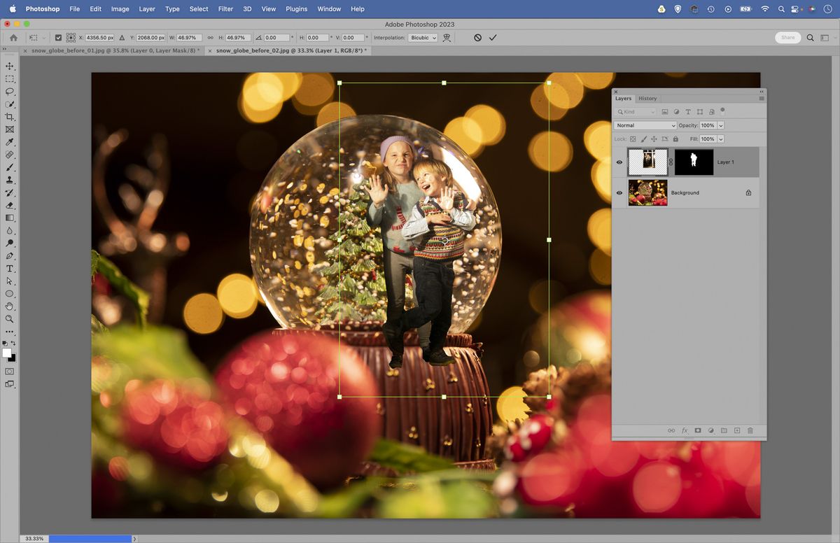Hide the Layer 1 visibility eye
Screen dimensions: 840x543
(619, 162)
